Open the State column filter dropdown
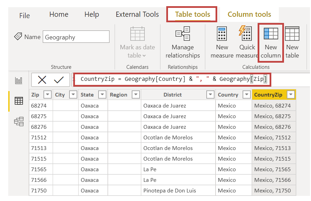The height and width of the screenshot is (201, 311). [102, 95]
